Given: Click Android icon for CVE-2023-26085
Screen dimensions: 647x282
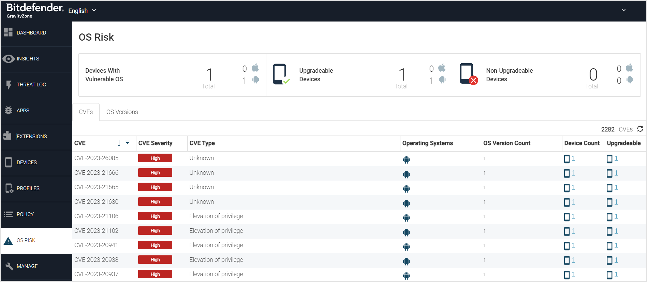Looking at the screenshot, I should tap(407, 160).
